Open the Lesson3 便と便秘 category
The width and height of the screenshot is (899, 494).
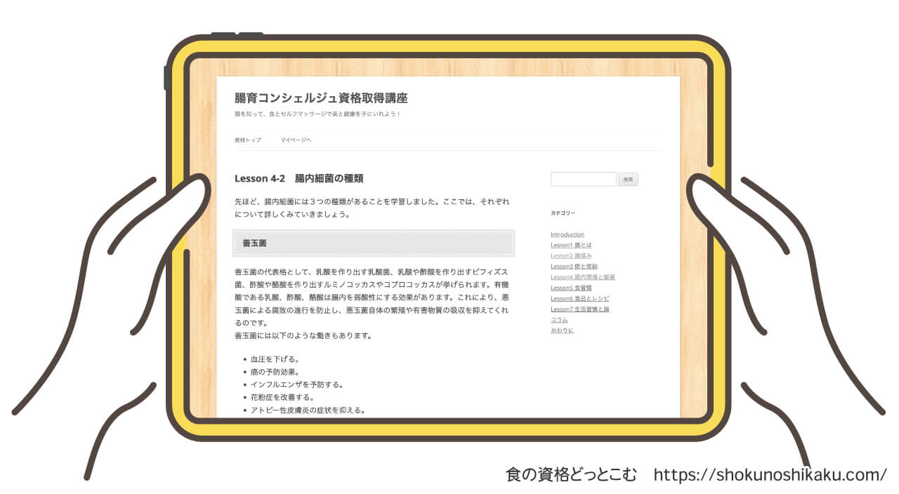coord(575,266)
